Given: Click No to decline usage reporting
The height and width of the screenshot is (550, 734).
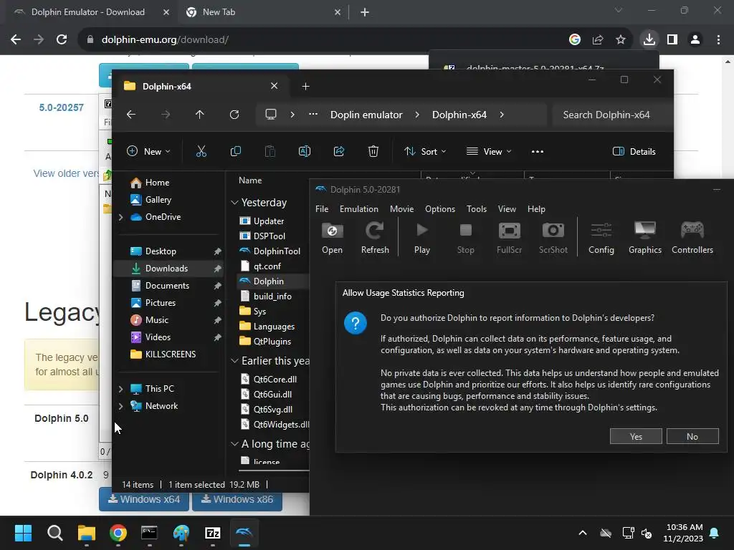Looking at the screenshot, I should pos(692,436).
